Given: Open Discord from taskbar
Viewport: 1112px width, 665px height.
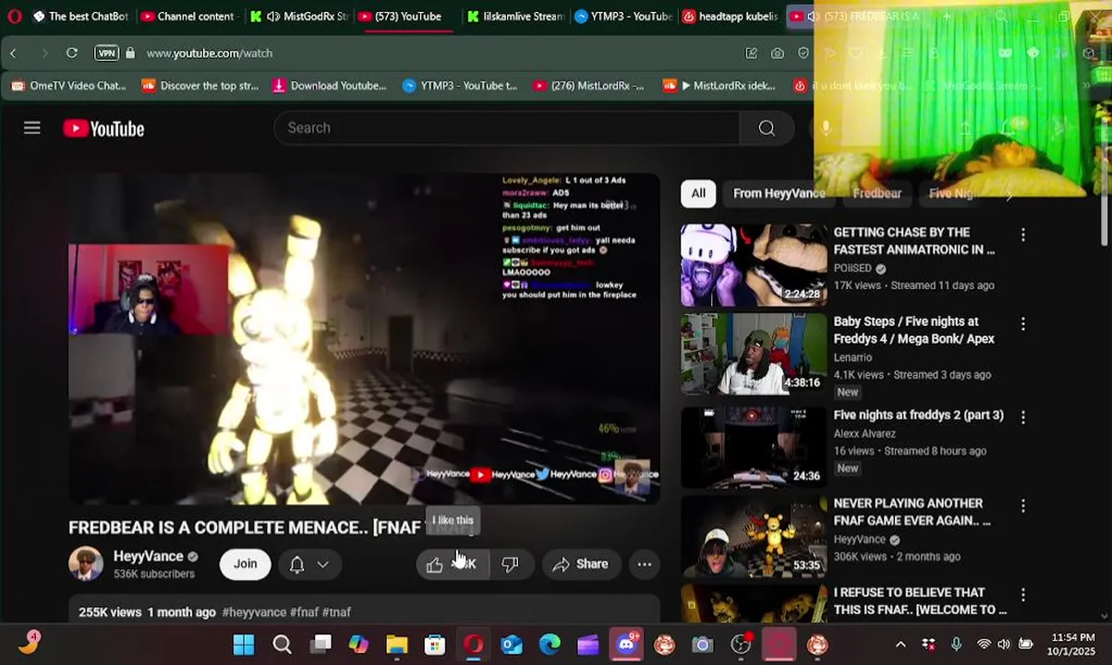Looking at the screenshot, I should [x=626, y=644].
